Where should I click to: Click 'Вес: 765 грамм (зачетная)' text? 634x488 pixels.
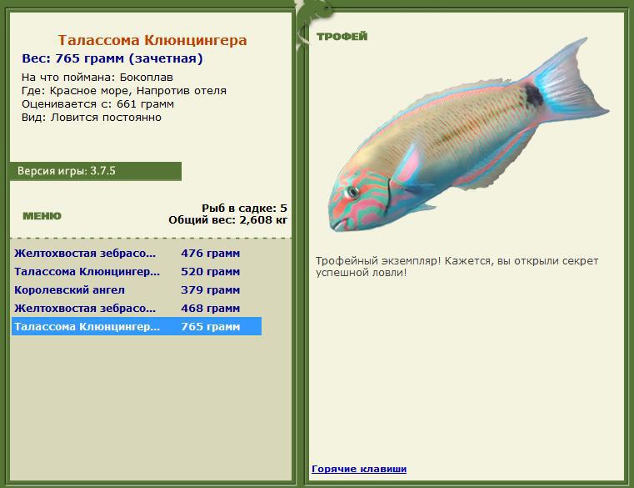coord(112,58)
